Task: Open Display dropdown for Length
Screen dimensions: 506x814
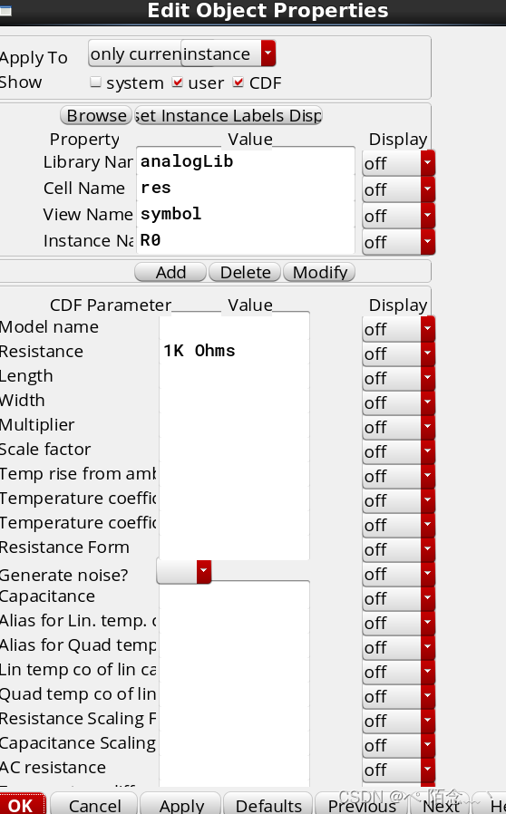Action: tap(398, 378)
